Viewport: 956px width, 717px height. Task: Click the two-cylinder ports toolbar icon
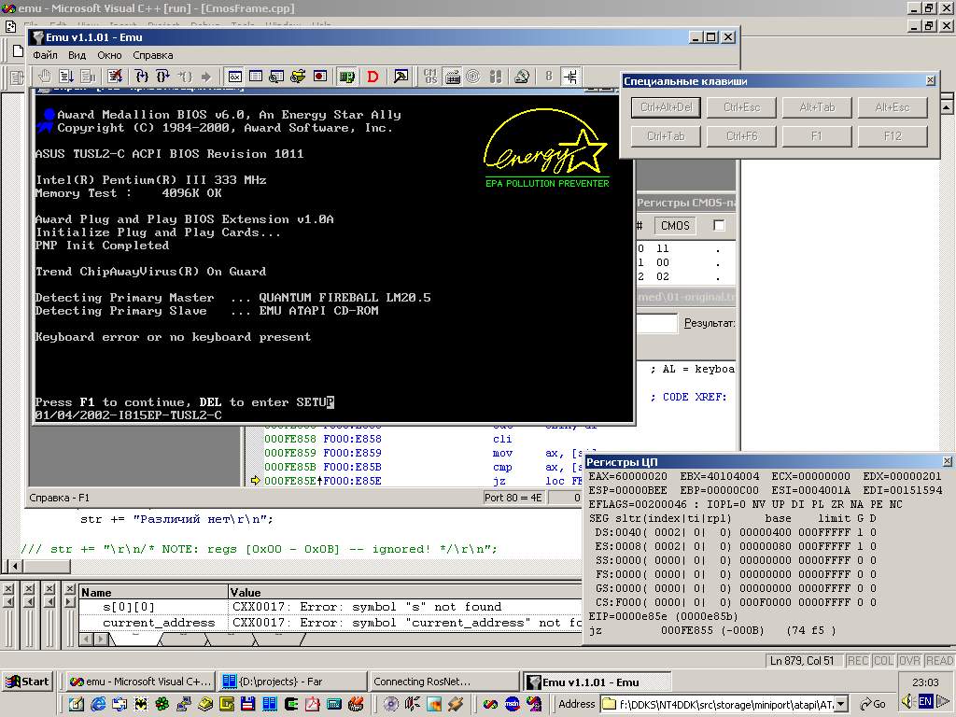point(495,77)
